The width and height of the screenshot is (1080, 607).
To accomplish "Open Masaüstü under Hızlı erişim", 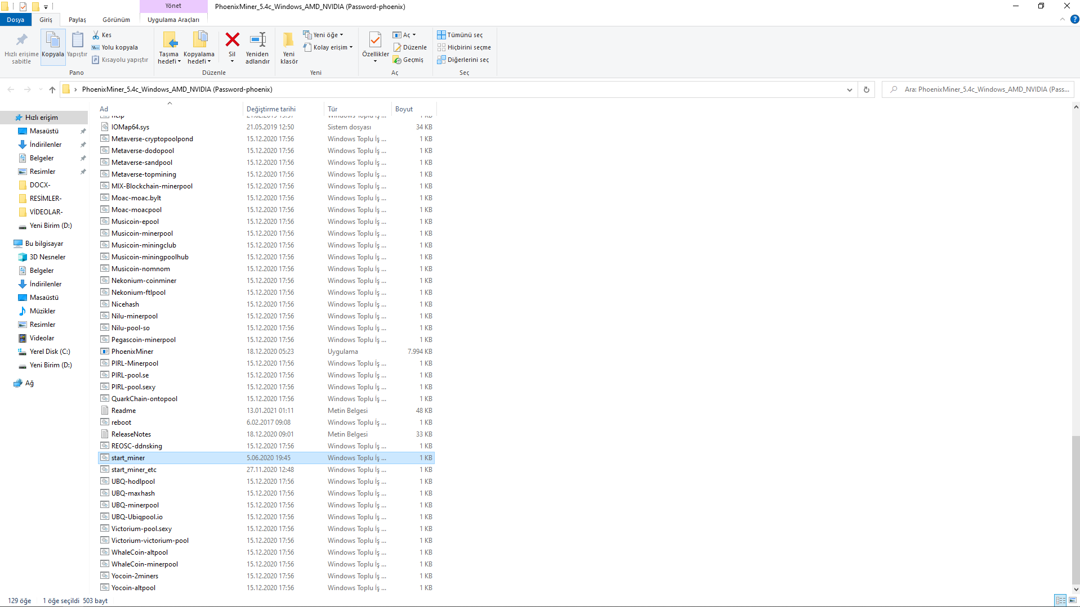I will click(x=44, y=131).
